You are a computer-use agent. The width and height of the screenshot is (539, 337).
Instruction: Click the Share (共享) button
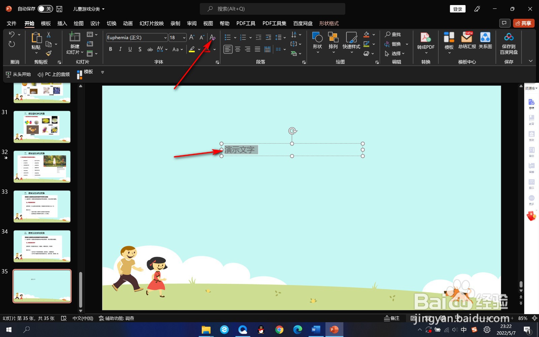coord(524,23)
